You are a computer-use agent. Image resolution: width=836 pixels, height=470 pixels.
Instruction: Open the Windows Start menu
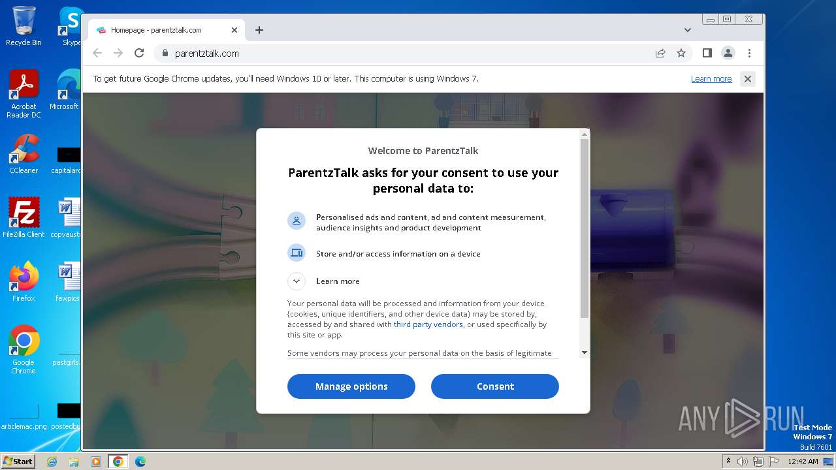coord(18,461)
